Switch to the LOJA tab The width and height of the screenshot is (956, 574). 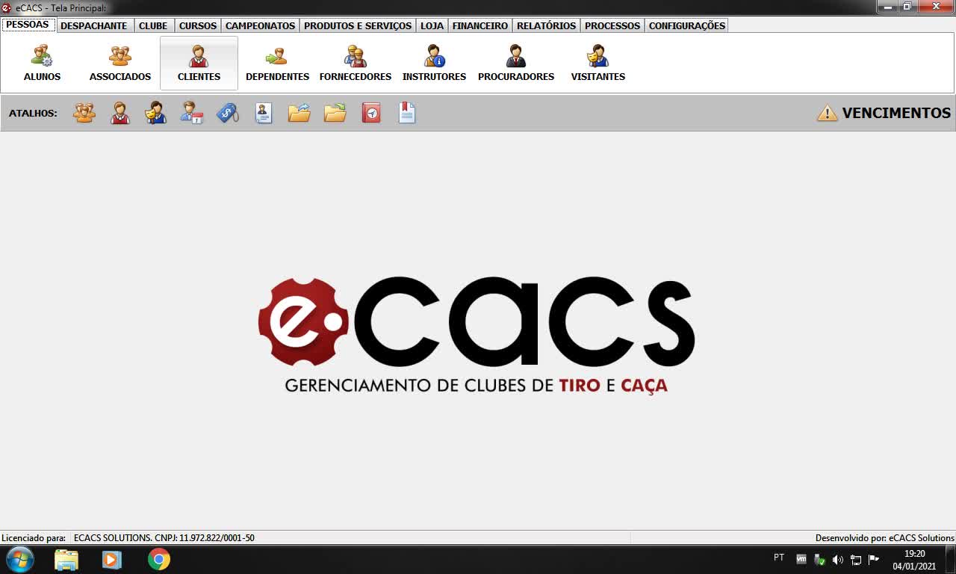(432, 25)
